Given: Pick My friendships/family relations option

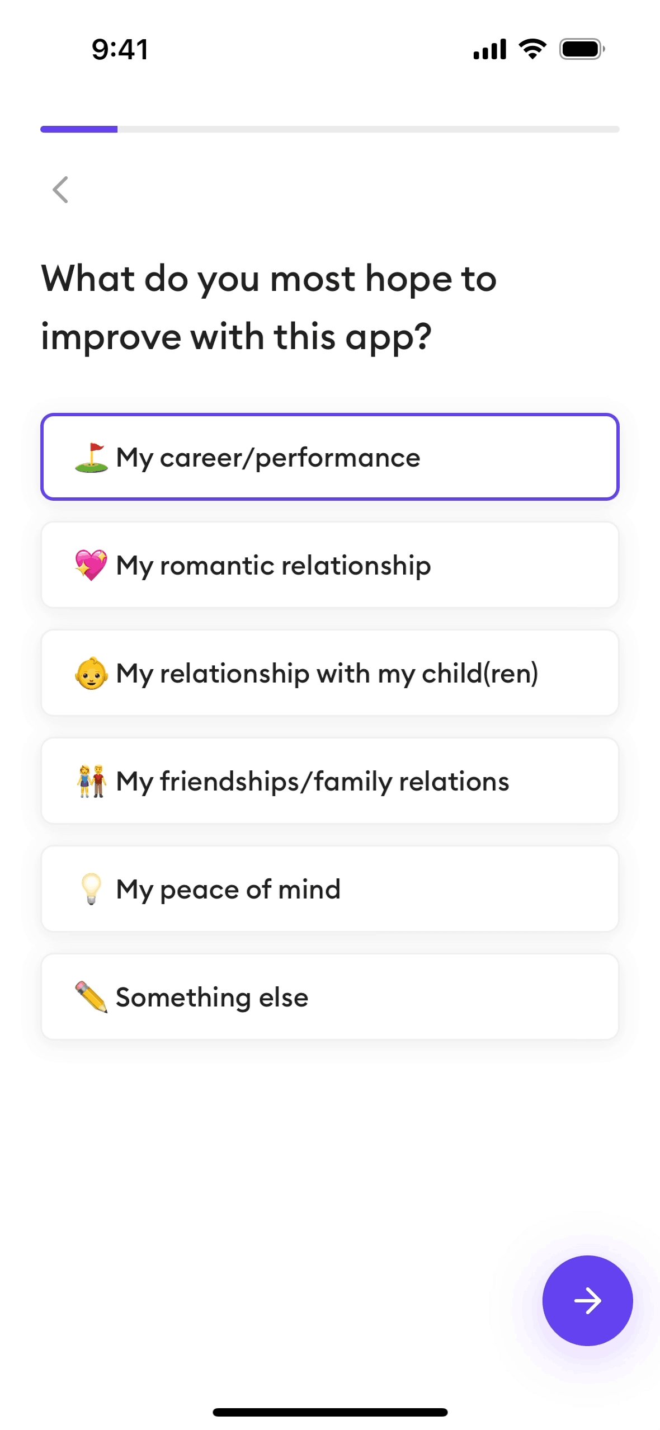Looking at the screenshot, I should point(330,781).
